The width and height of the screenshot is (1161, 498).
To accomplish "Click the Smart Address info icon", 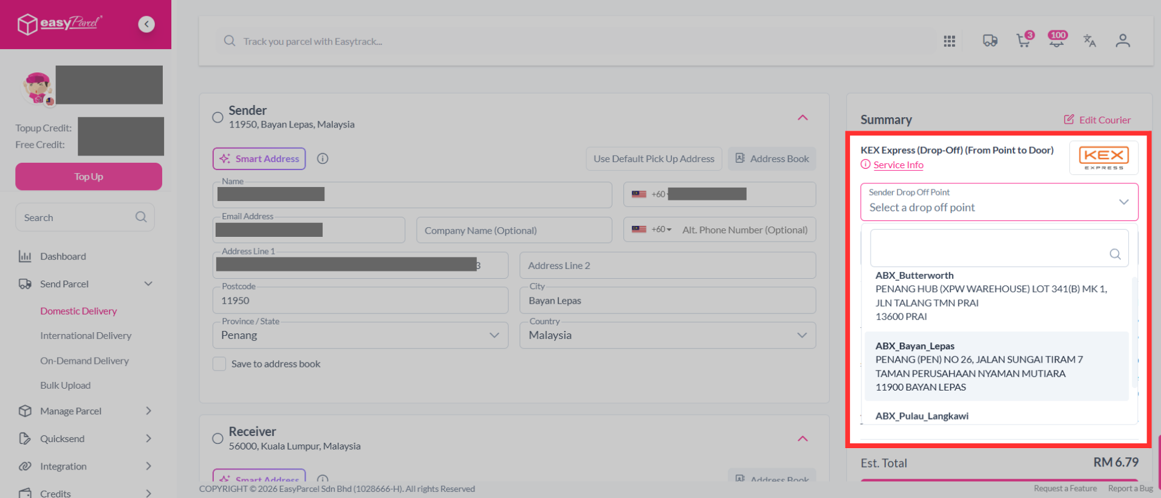I will (x=323, y=159).
